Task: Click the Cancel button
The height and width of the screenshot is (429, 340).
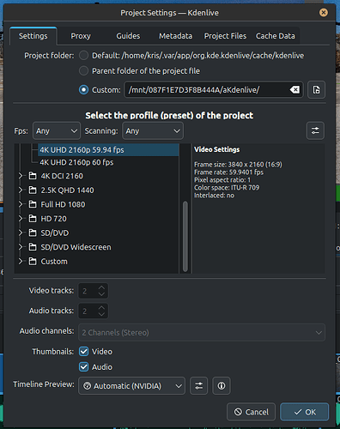Action: pyautogui.click(x=251, y=412)
